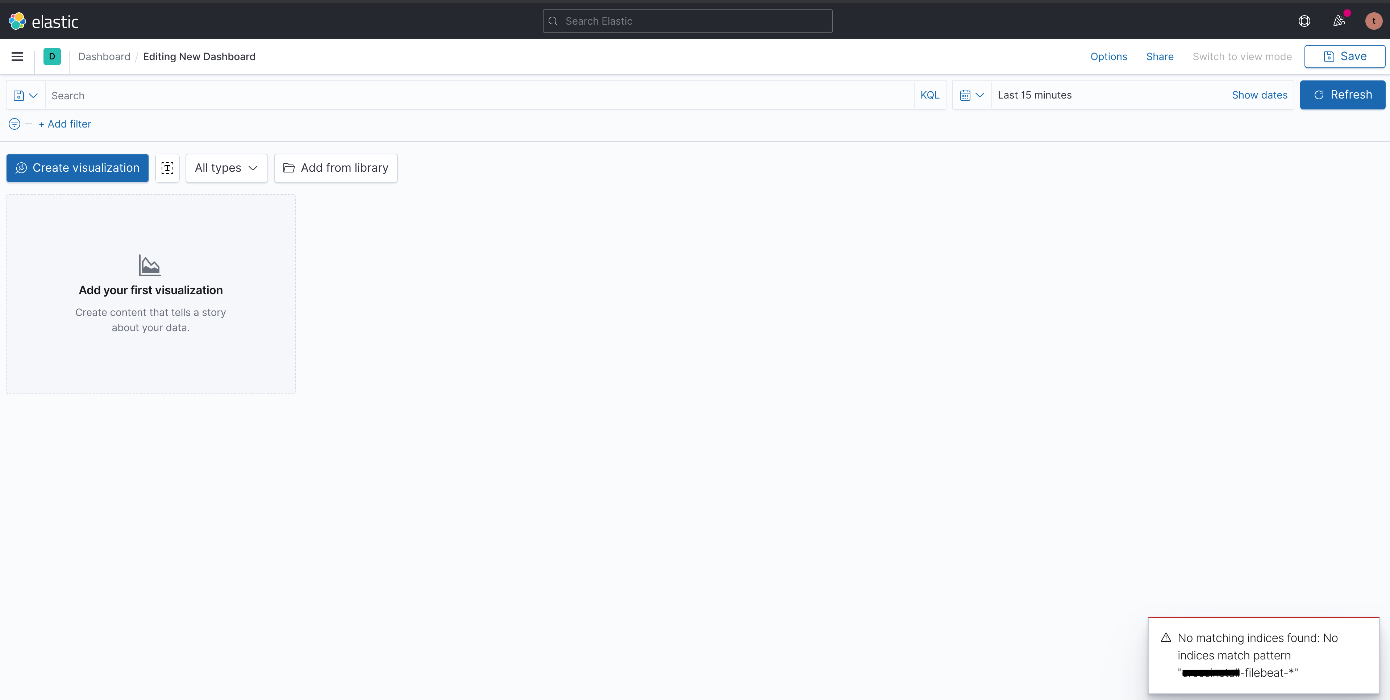
Task: Focus the Search Elastic field
Action: tap(687, 21)
